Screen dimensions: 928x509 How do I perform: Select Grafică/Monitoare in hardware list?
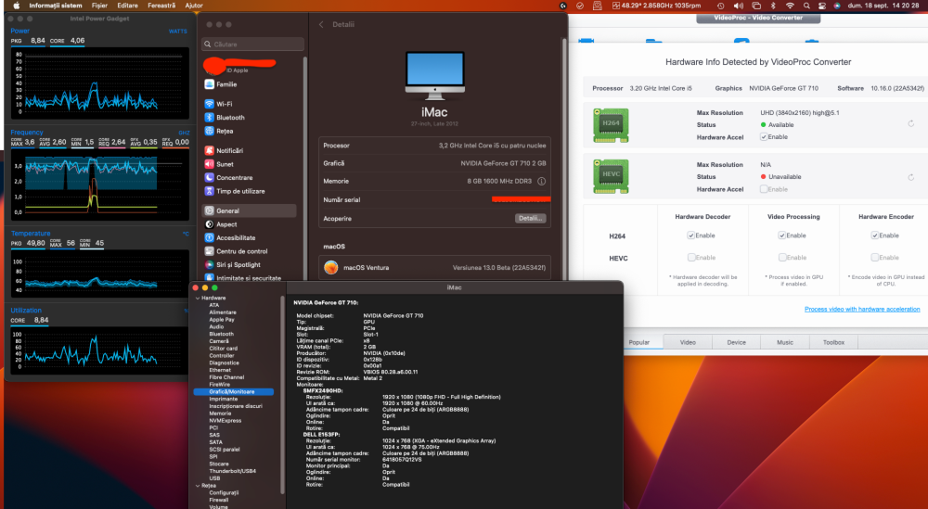pyautogui.click(x=233, y=392)
